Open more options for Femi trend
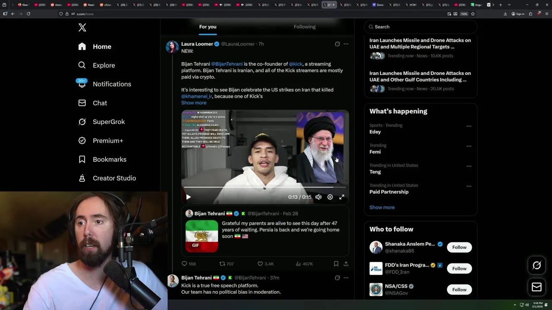This screenshot has width=552, height=310. [x=469, y=146]
